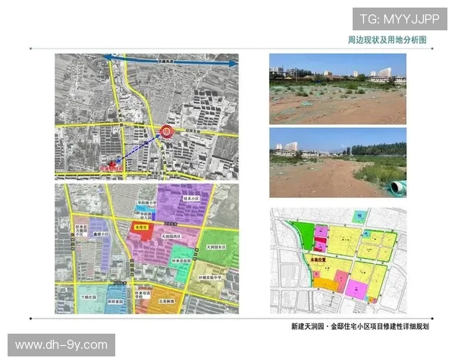Open the lower site photo with dirt road
This screenshot has height=364, width=455.
click(337, 162)
